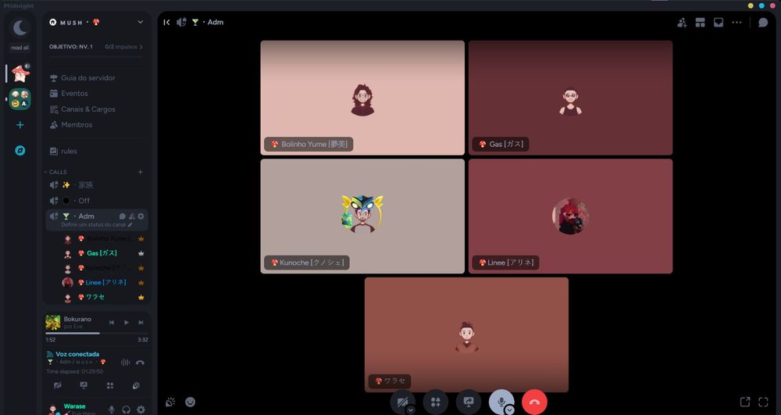Collapse channel list via top-left arrow
Screen dimensions: 781x415
(x=167, y=23)
